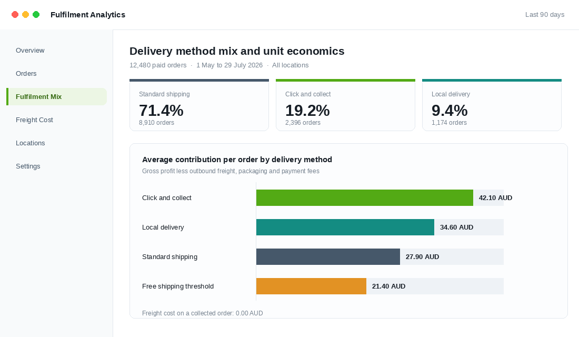Click the dark Standard shipping bar

(328, 257)
